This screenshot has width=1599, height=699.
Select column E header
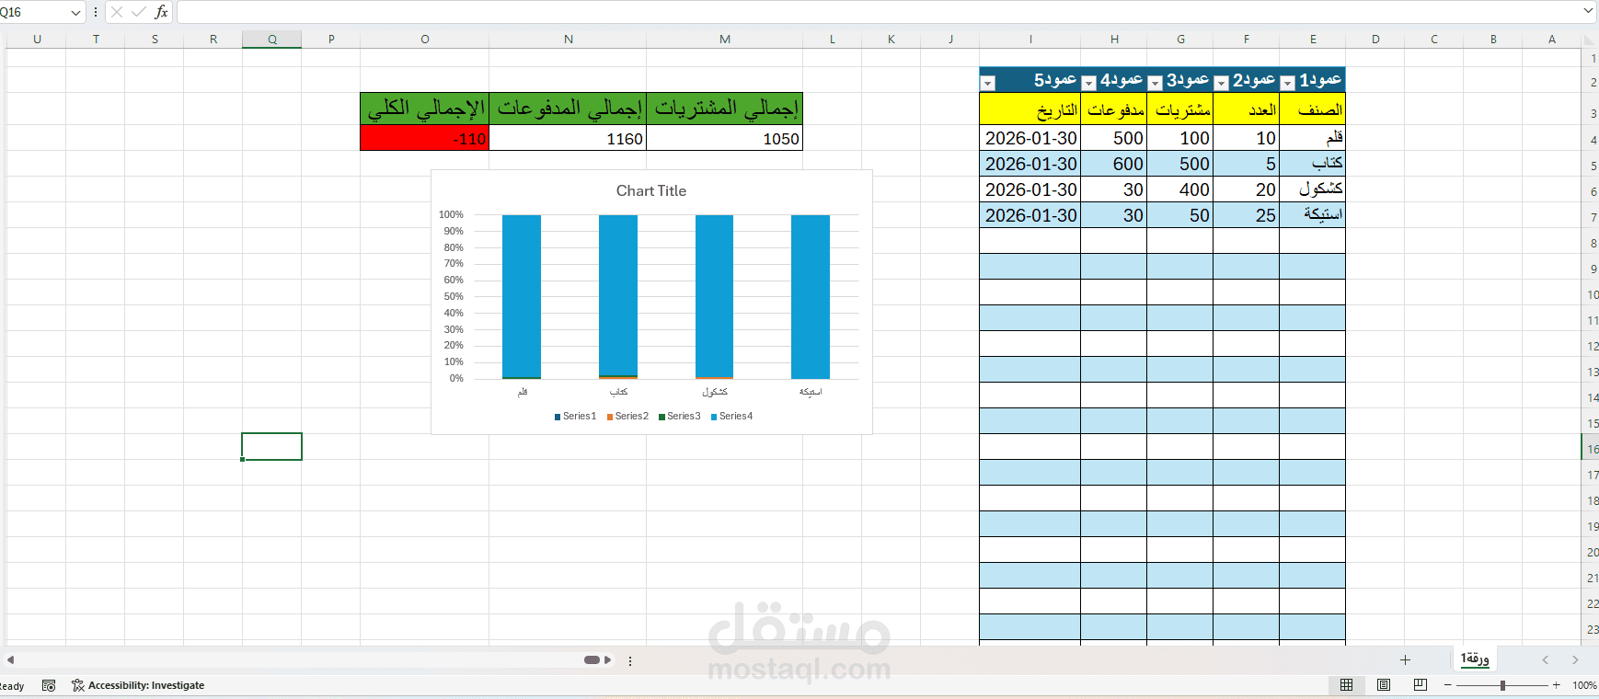tap(1313, 39)
